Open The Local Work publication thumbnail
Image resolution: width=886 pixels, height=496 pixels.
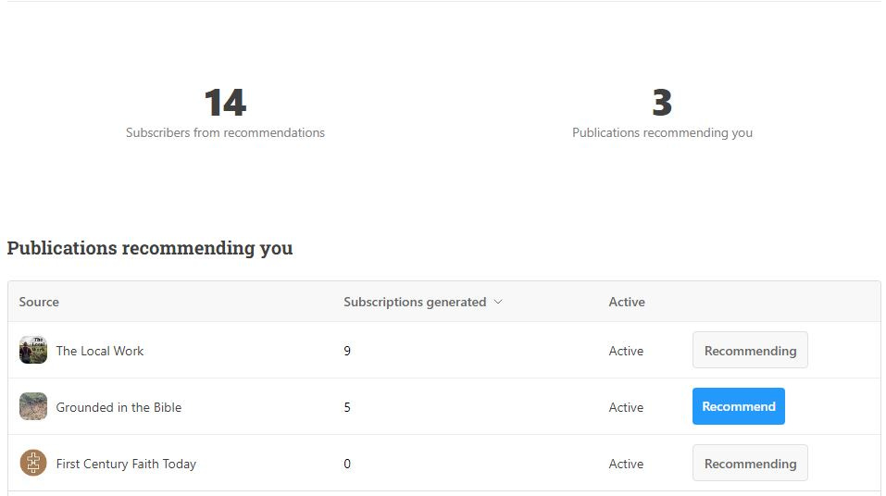tap(33, 350)
